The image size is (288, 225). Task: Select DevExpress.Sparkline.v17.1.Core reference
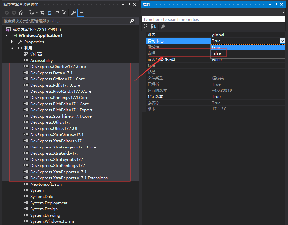pos(61,116)
